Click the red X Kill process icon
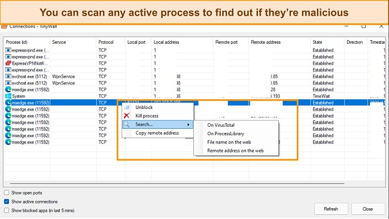389x219 pixels. [x=127, y=115]
